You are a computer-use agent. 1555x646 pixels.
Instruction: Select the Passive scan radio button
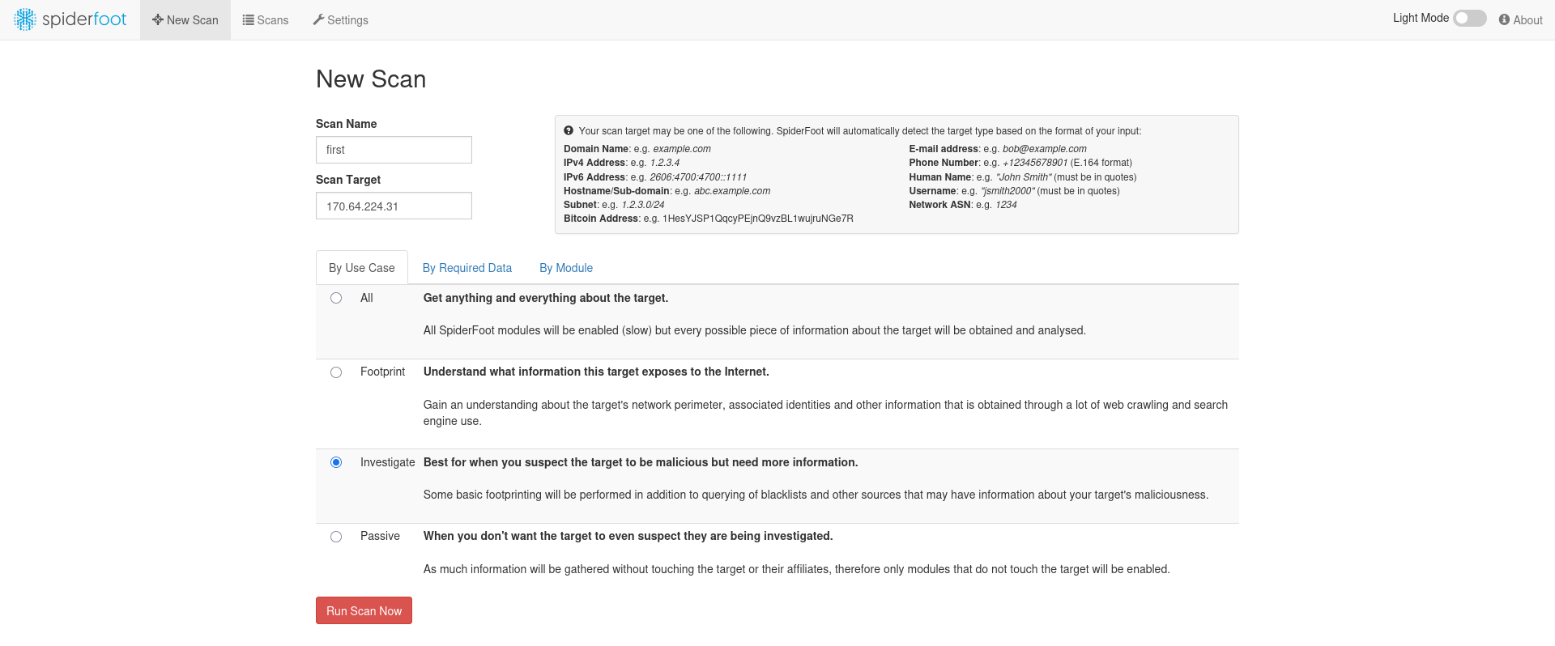pos(336,537)
